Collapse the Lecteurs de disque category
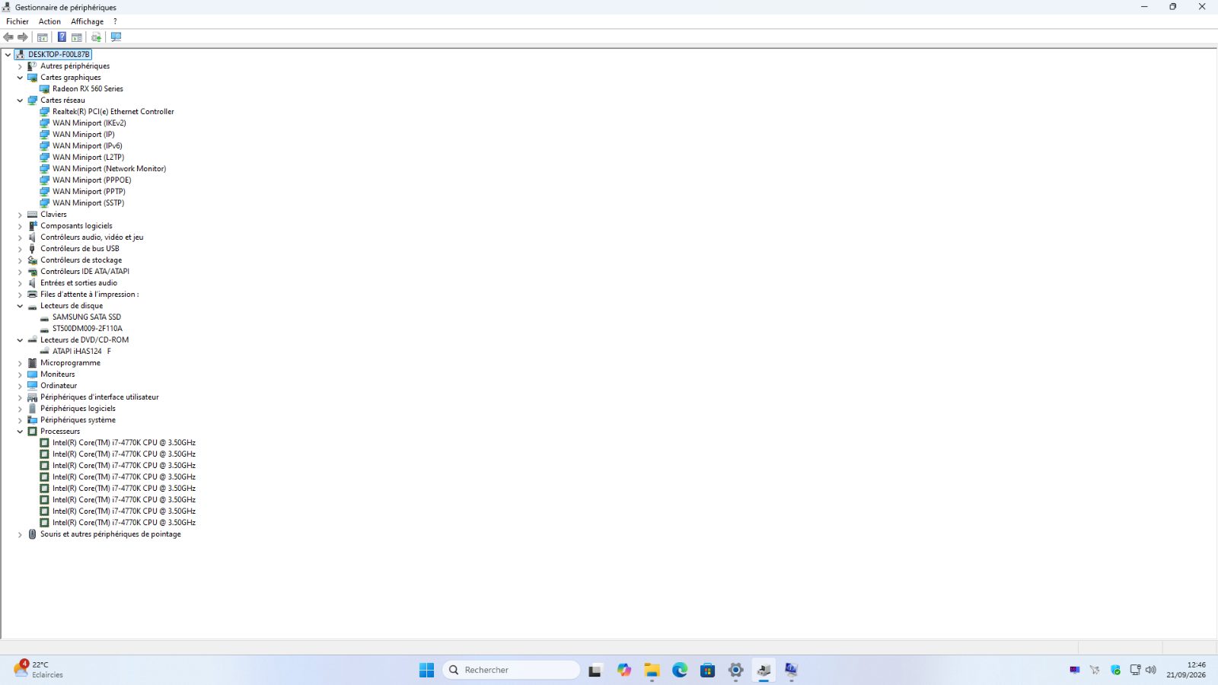Screen dimensions: 1218x685 click(x=21, y=306)
